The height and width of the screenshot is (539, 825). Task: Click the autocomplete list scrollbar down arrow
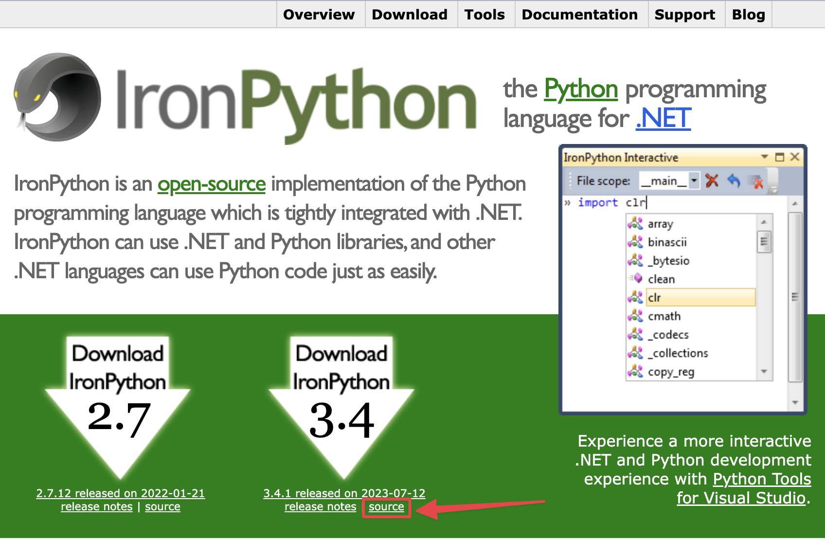(x=764, y=372)
